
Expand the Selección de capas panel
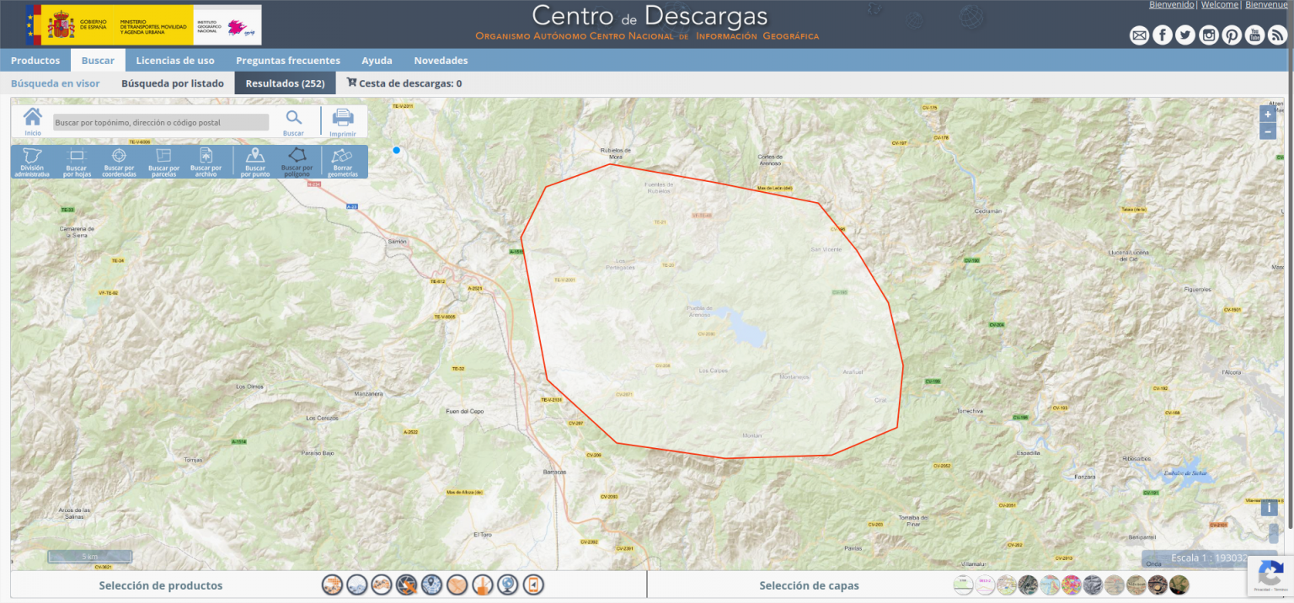point(809,584)
